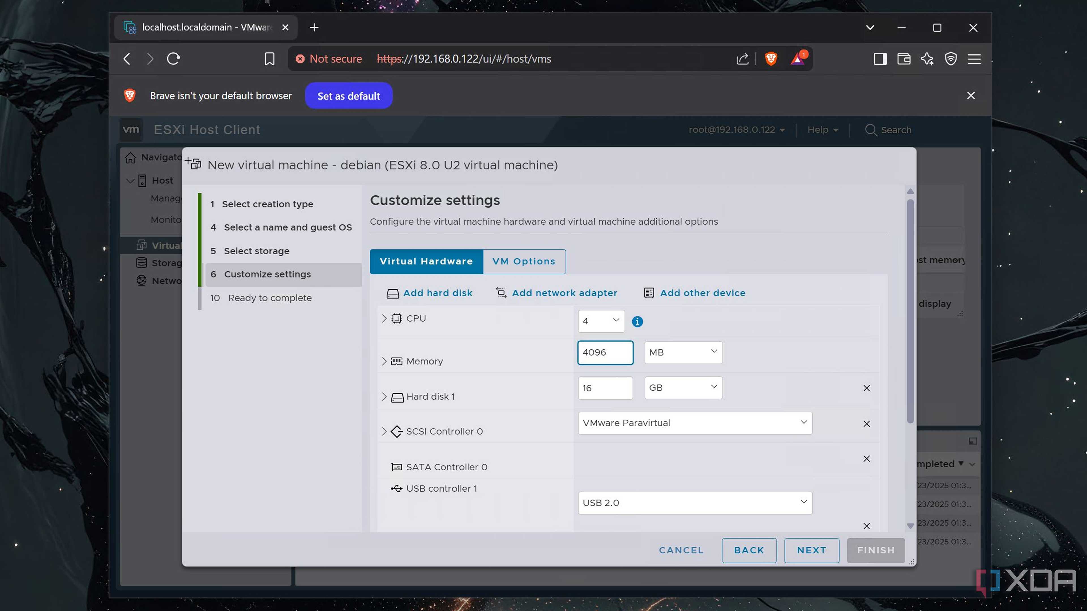Expand the CPU settings row
The height and width of the screenshot is (611, 1087).
[x=384, y=318]
